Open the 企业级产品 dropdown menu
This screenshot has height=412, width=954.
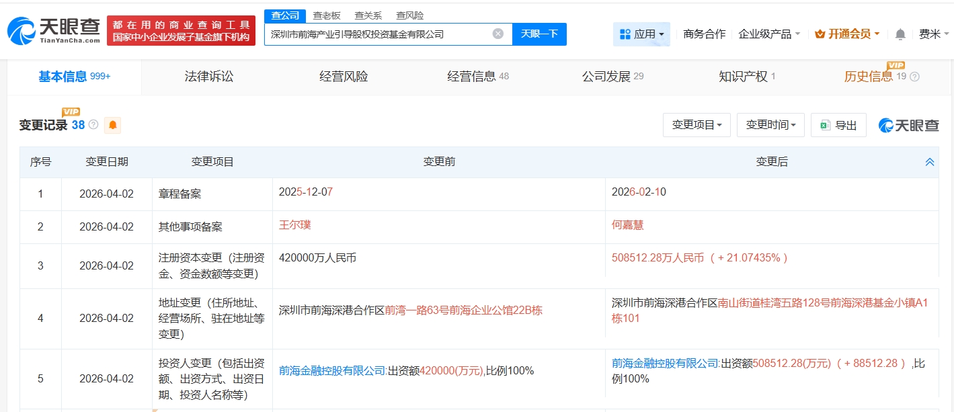tap(769, 34)
